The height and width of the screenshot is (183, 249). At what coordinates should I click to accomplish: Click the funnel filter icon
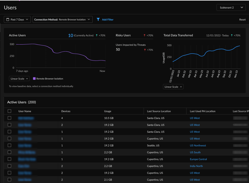(98, 19)
